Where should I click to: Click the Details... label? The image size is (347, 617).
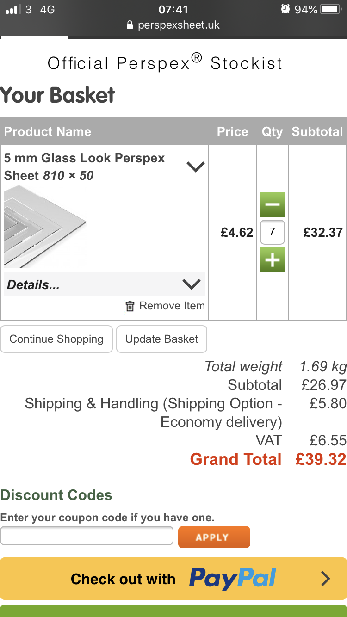pos(33,285)
